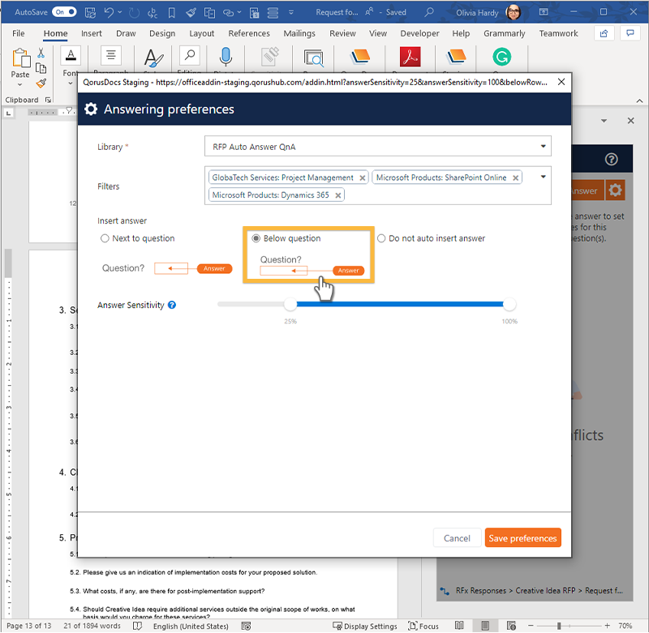Click the Cut scissors icon

tap(41, 53)
